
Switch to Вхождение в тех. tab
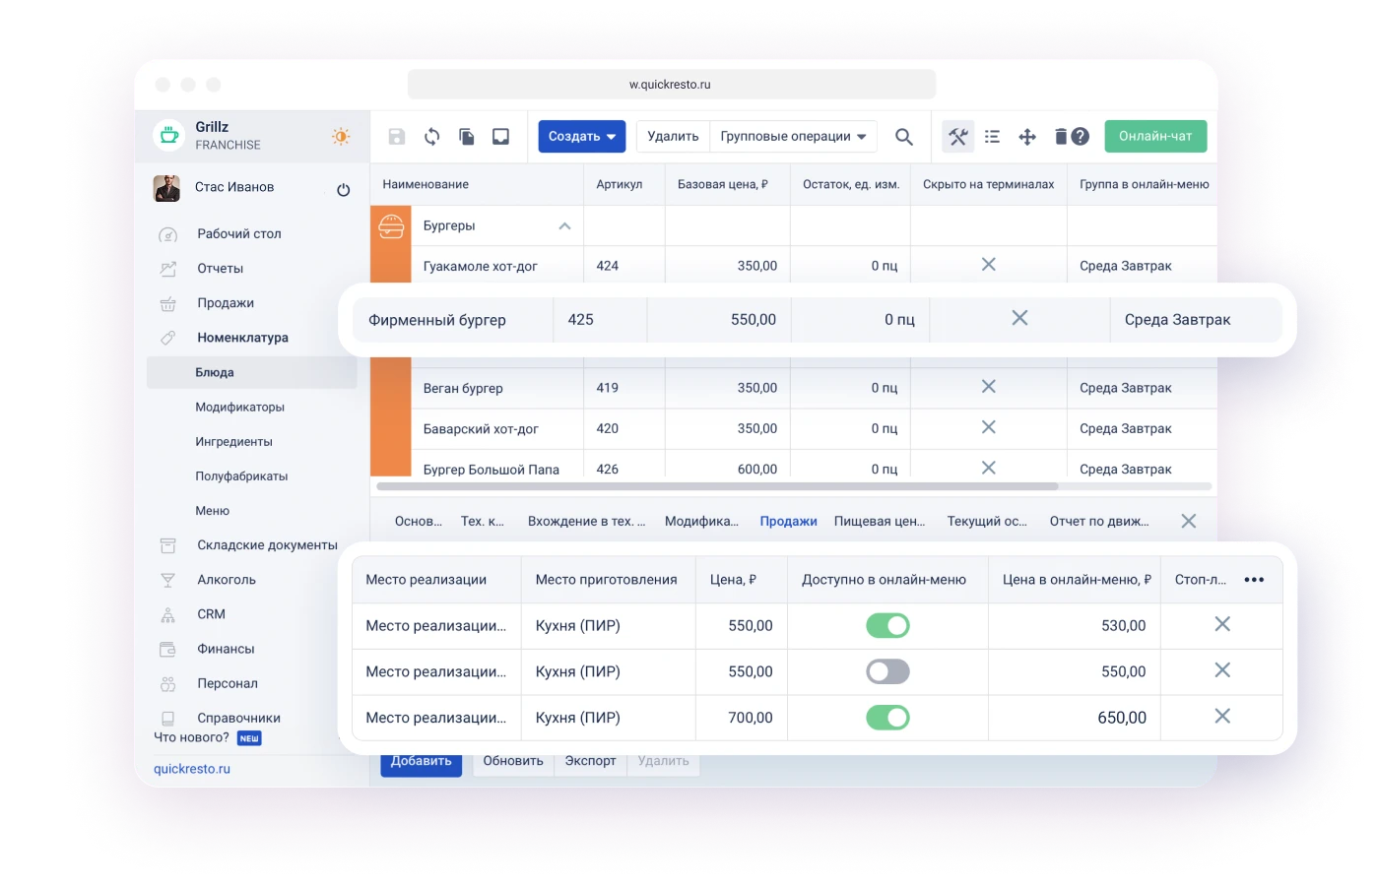pyautogui.click(x=587, y=522)
